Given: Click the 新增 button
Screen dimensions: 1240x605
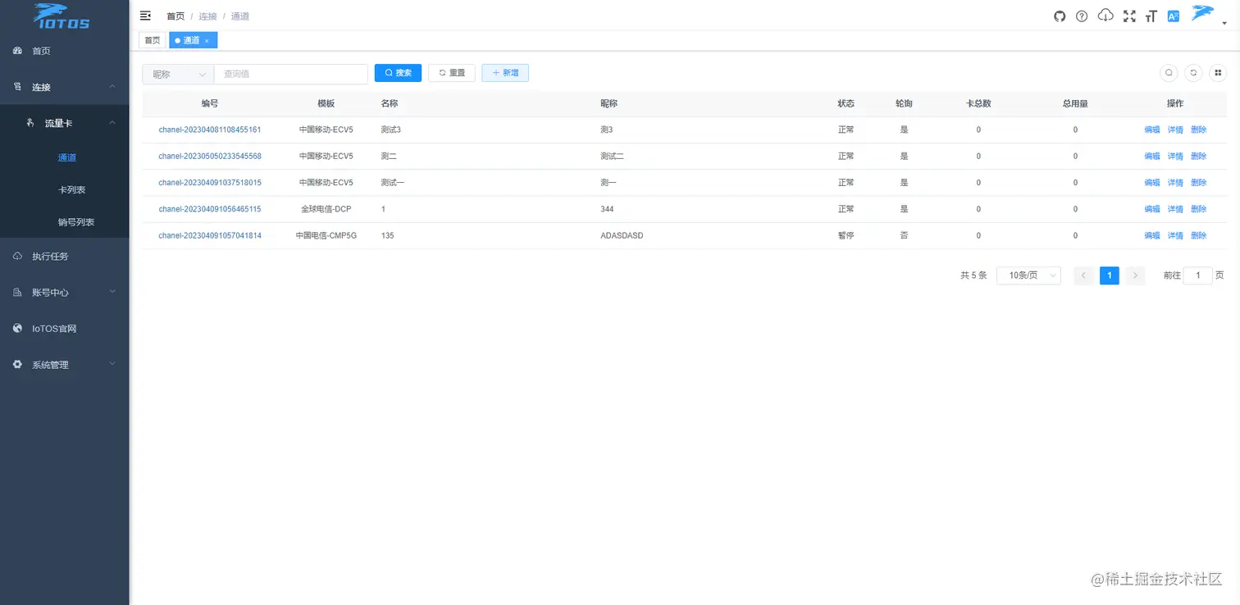Looking at the screenshot, I should [x=505, y=73].
